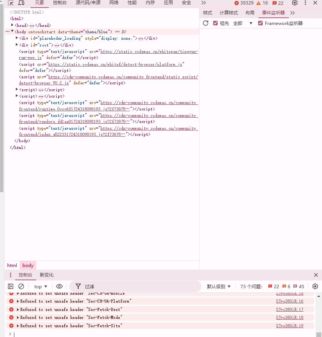Click error icon of Sec-Fetch-Dest message
Image resolution: width=322 pixels, height=337 pixels.
coord(11,309)
